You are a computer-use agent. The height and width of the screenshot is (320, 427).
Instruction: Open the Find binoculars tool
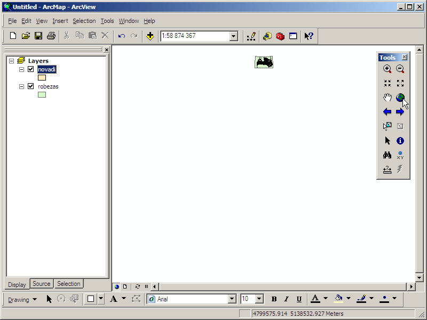pos(388,155)
